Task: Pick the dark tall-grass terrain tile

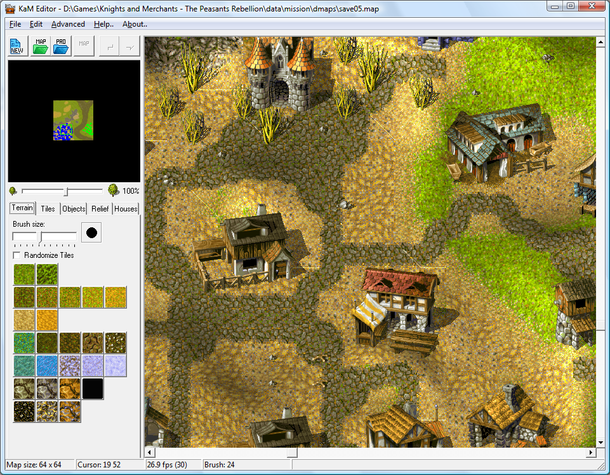Action: point(47,274)
